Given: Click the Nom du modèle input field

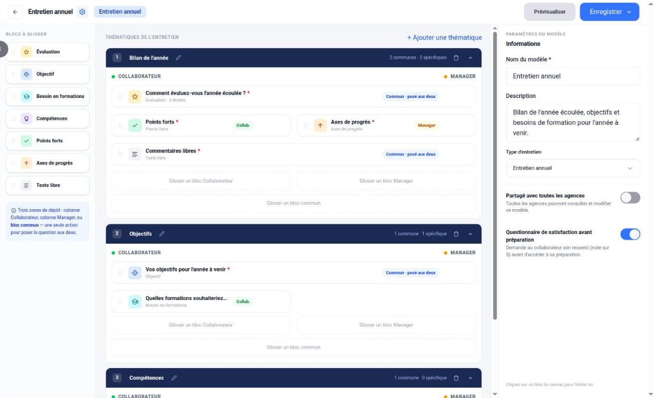Looking at the screenshot, I should pos(573,76).
